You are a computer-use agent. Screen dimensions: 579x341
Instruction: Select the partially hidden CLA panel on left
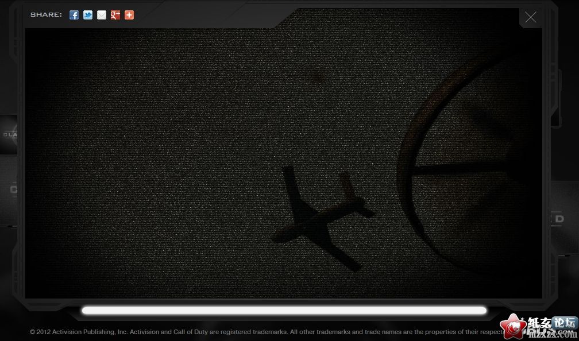[9, 135]
